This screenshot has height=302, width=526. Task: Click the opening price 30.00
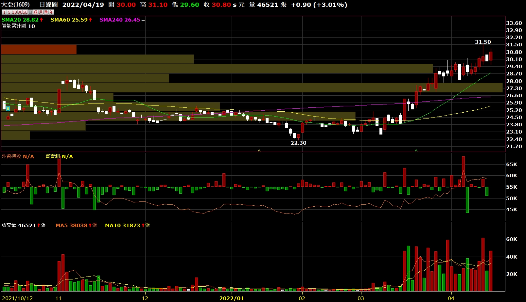point(126,5)
